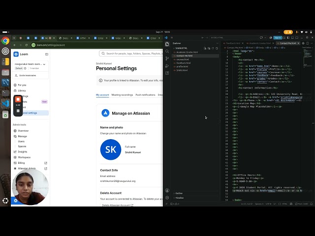Switch to the Academic Grades.html editor tab
This screenshot has width=315, height=236.
coord(260,43)
